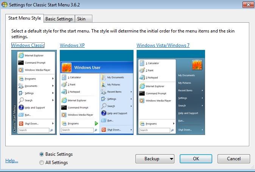Click Help and Support text in Vista preview
This screenshot has height=172, width=255.
point(188,113)
